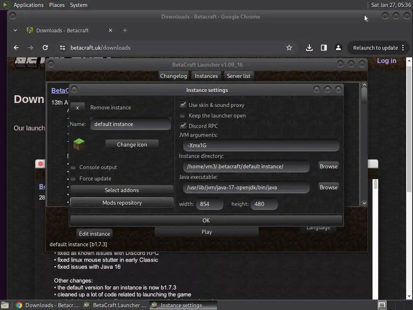Open Chrome profile avatar icon
Viewport: 413px width, 310px height.
[338, 48]
